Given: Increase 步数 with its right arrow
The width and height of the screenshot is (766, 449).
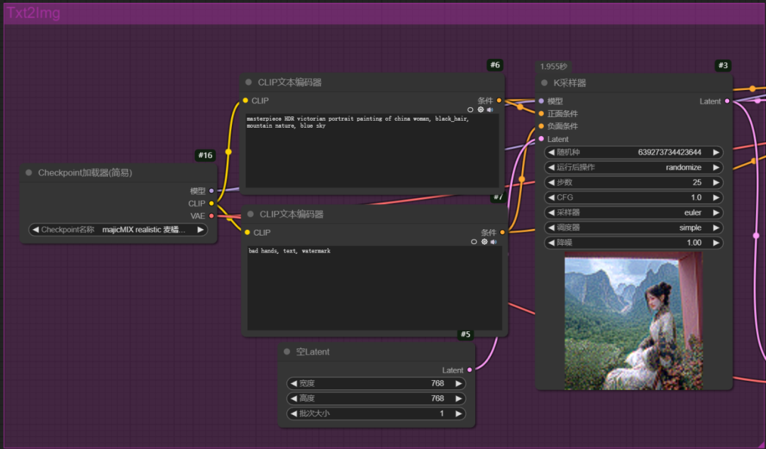Looking at the screenshot, I should [x=716, y=182].
